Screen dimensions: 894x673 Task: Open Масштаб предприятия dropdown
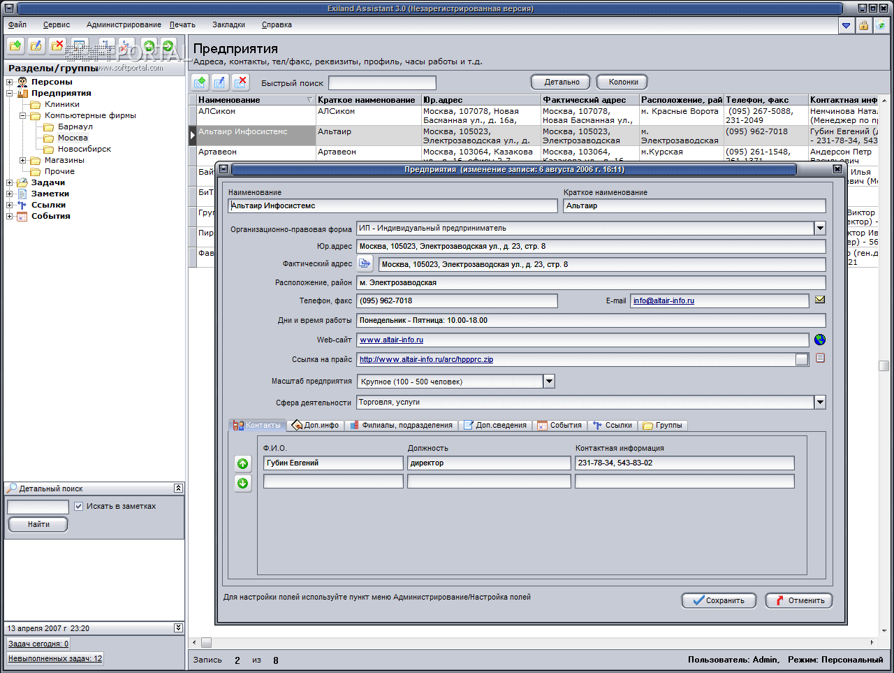point(549,381)
